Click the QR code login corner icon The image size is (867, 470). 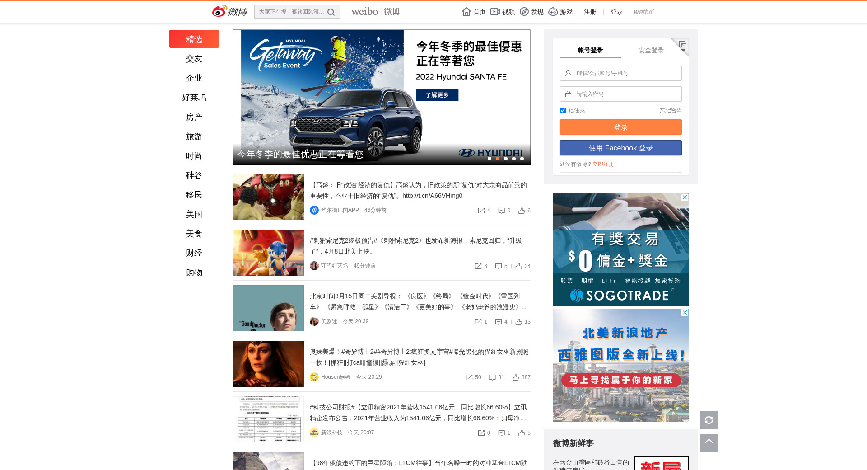682,45
